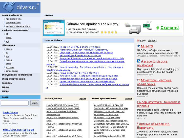Open the ie updates link
Viewport: 184px width, 138px height.
click(x=7, y=53)
